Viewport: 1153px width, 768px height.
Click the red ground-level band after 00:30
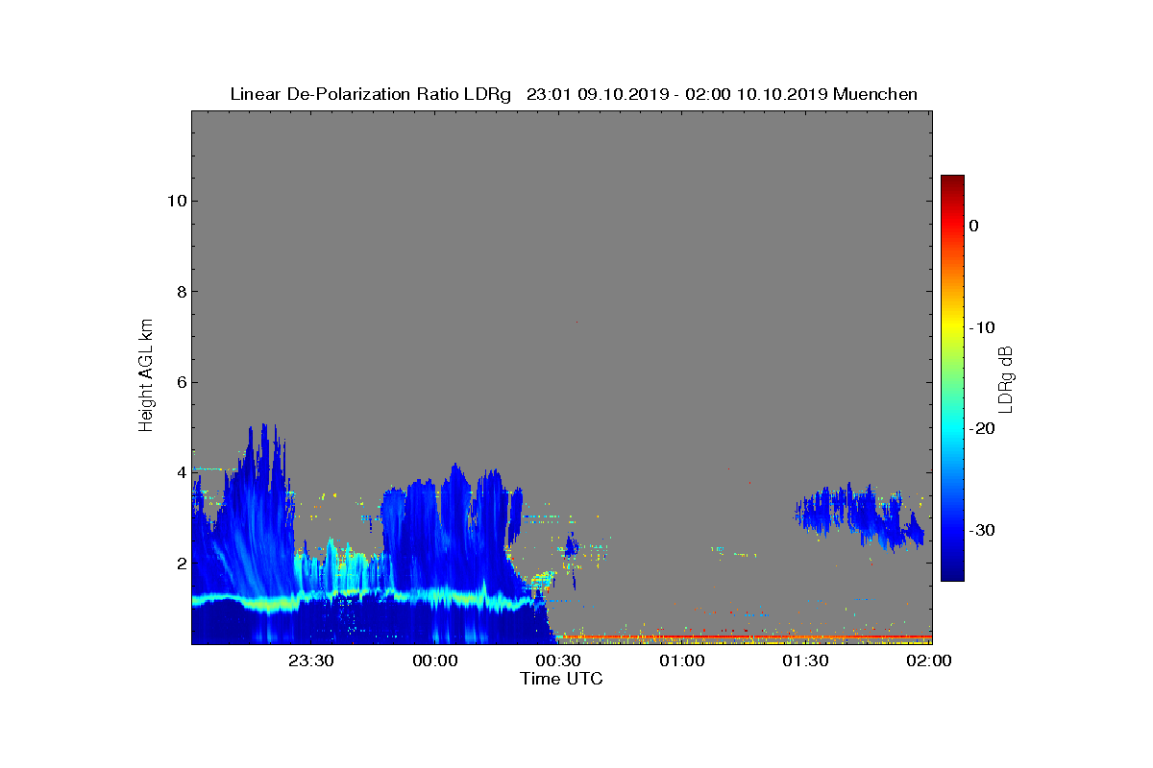tap(745, 636)
